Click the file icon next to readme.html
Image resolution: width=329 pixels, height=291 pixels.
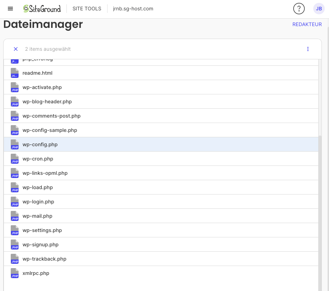15,73
